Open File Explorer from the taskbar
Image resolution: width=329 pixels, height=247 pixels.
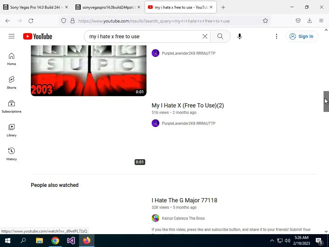39,241
